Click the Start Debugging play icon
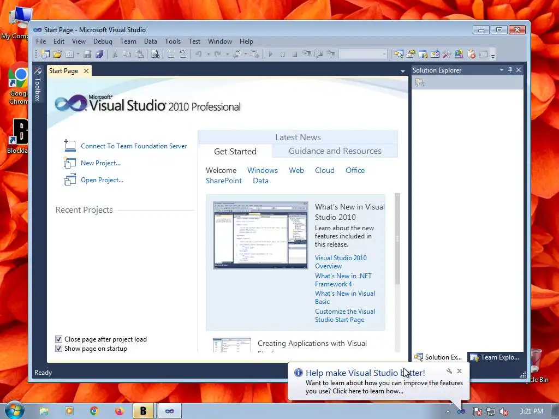The height and width of the screenshot is (419, 559). click(271, 54)
